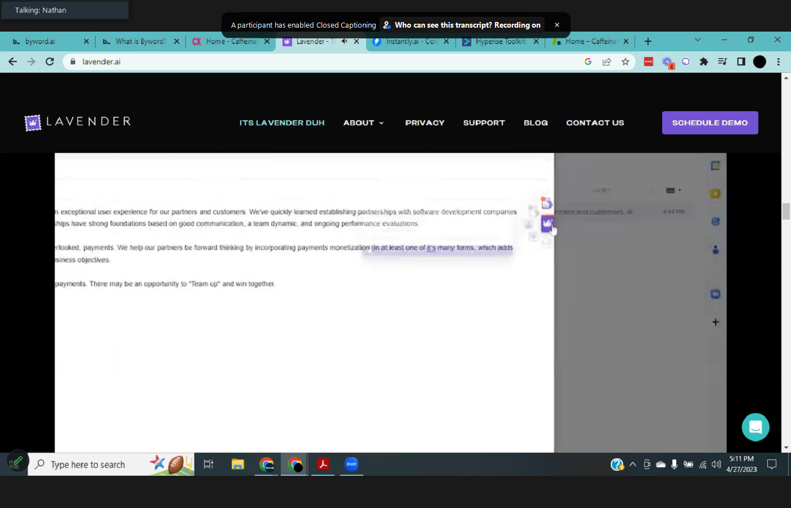791x508 pixels.
Task: Open the Chrome extensions puzzle icon
Action: pos(704,62)
